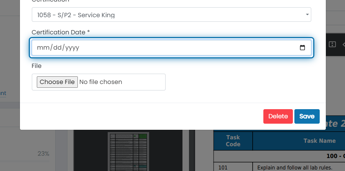Click the Choose File button
Image resolution: width=345 pixels, height=171 pixels.
click(x=57, y=82)
